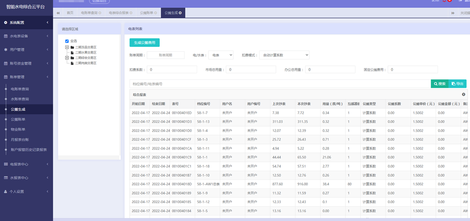The height and width of the screenshot is (221, 470).
Task: Click table cell 00100401C9
Action: 182,157
